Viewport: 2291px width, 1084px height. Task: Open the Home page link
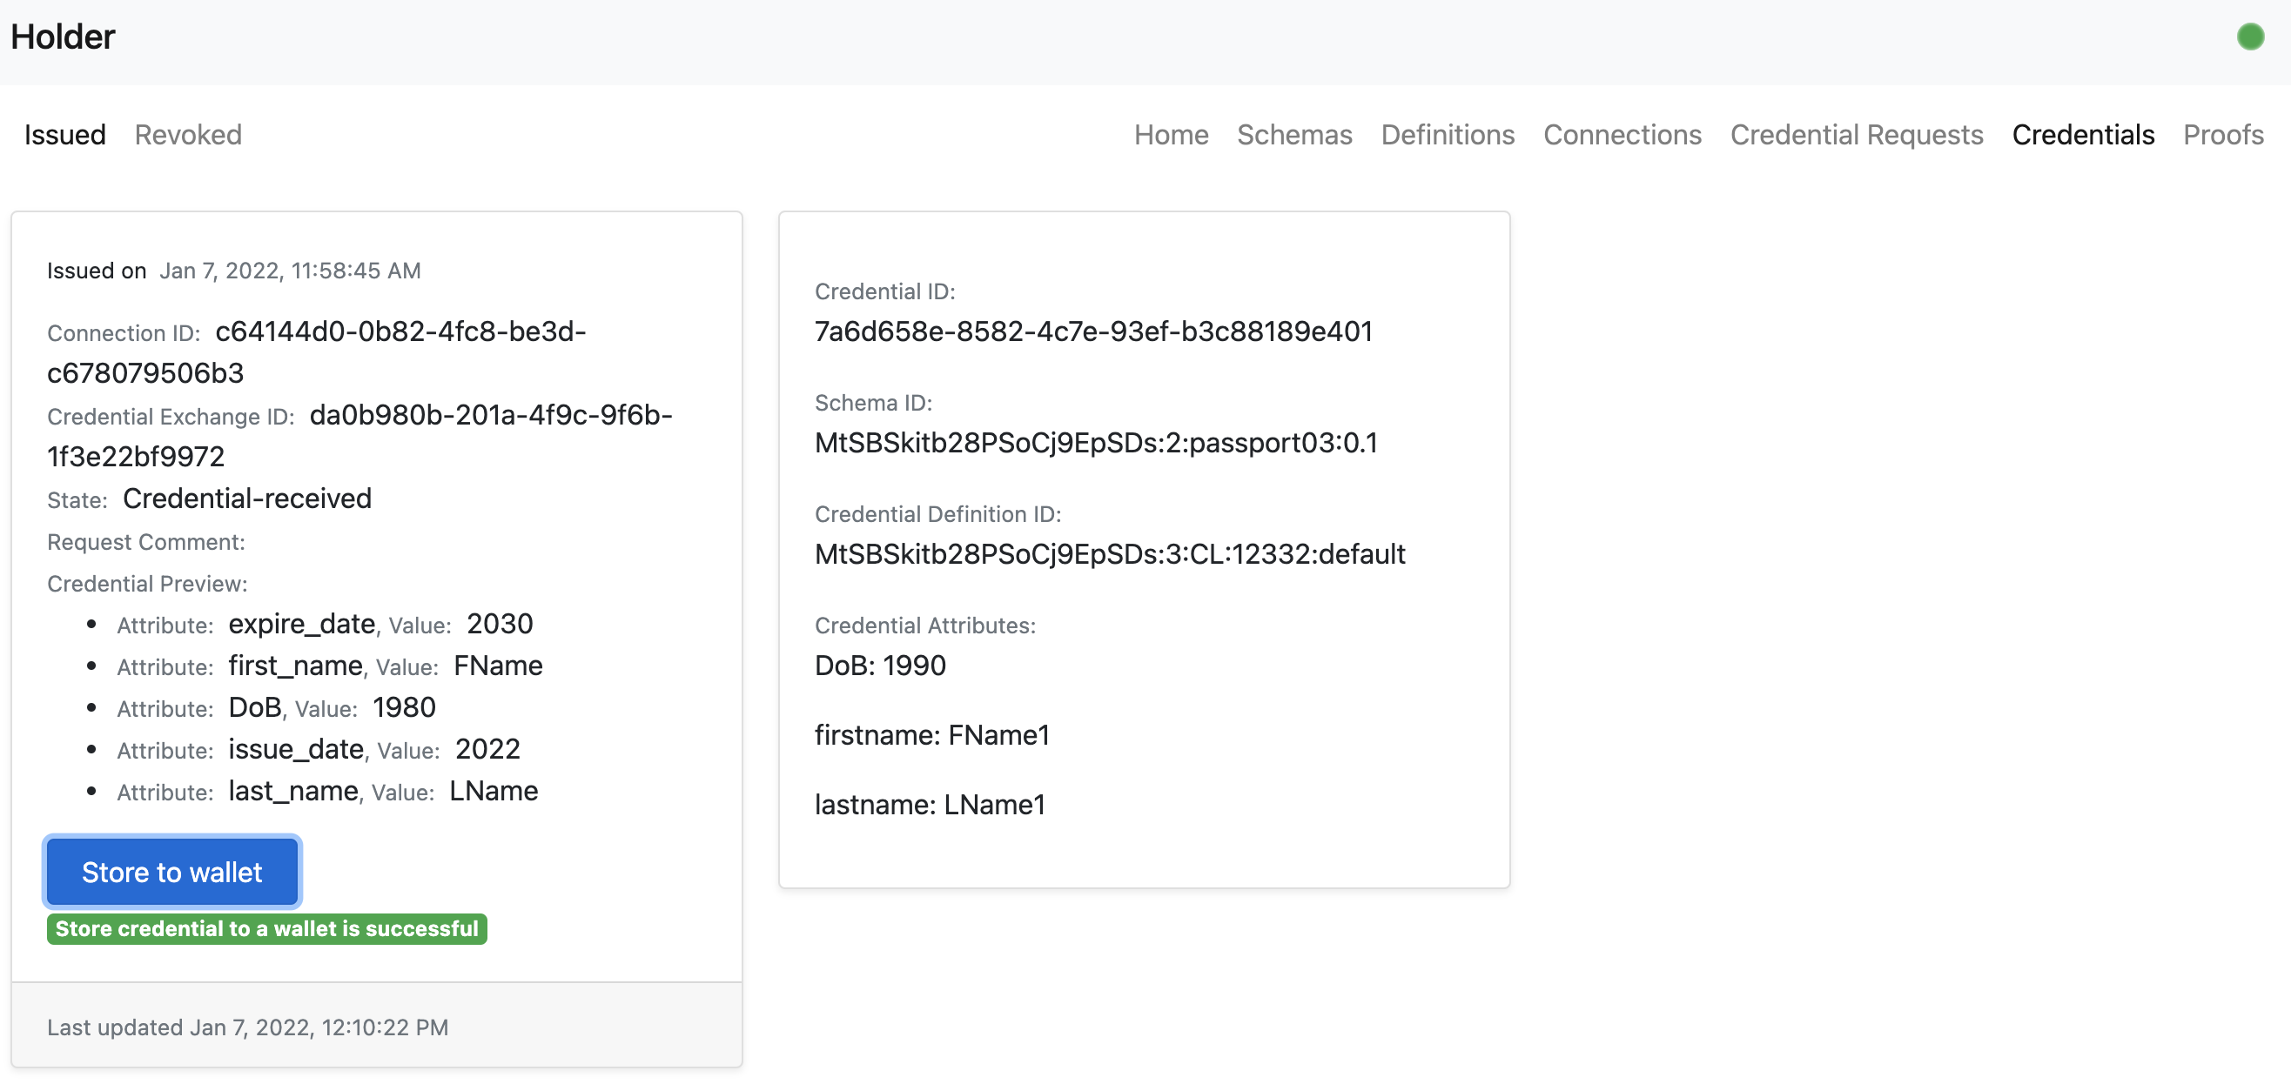(1171, 134)
